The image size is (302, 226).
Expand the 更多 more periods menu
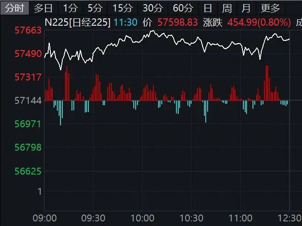click(x=270, y=8)
